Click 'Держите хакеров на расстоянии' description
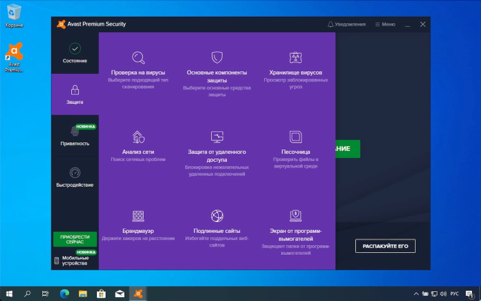Viewport: 481px width, 301px height. tap(138, 238)
